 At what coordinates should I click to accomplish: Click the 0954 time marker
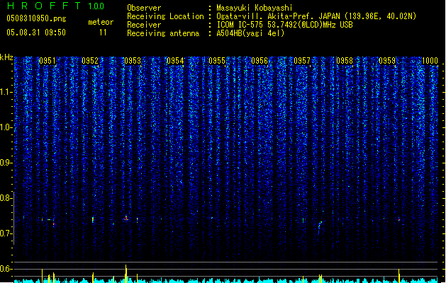[x=175, y=61]
